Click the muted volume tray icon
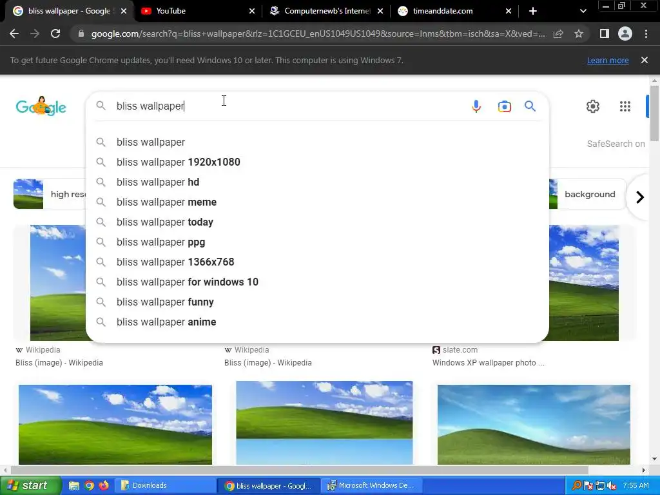This screenshot has width=660, height=495. [x=612, y=486]
